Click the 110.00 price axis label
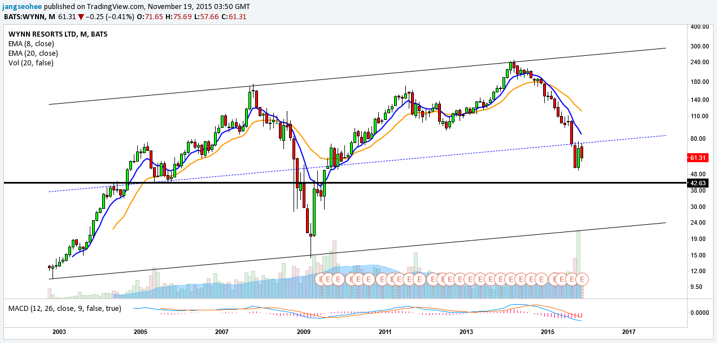The height and width of the screenshot is (343, 717). point(699,116)
